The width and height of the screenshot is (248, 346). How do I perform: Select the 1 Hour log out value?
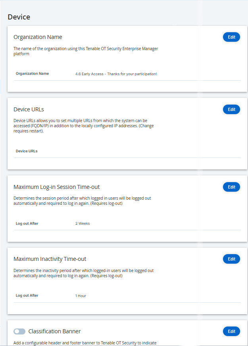pyautogui.click(x=81, y=296)
